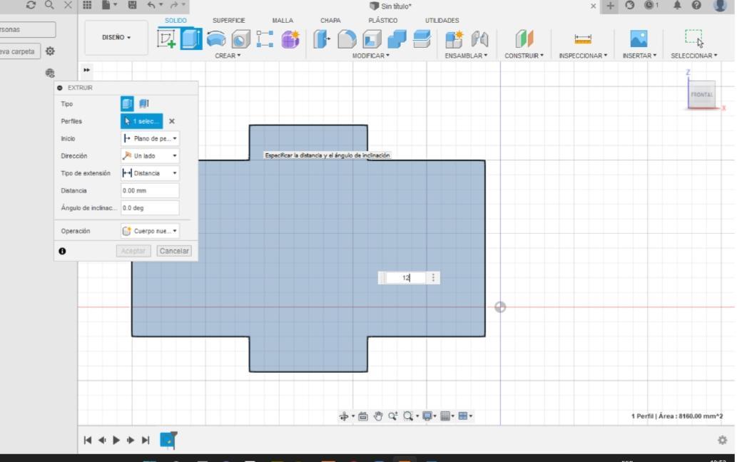Viewport: 737px width, 462px height.
Task: Open the Tipo de extensión dropdown
Action: [x=150, y=173]
